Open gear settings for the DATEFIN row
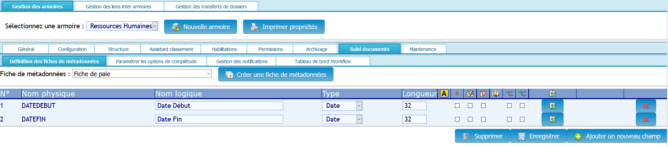Screen dimensions: 668x147 point(552,119)
